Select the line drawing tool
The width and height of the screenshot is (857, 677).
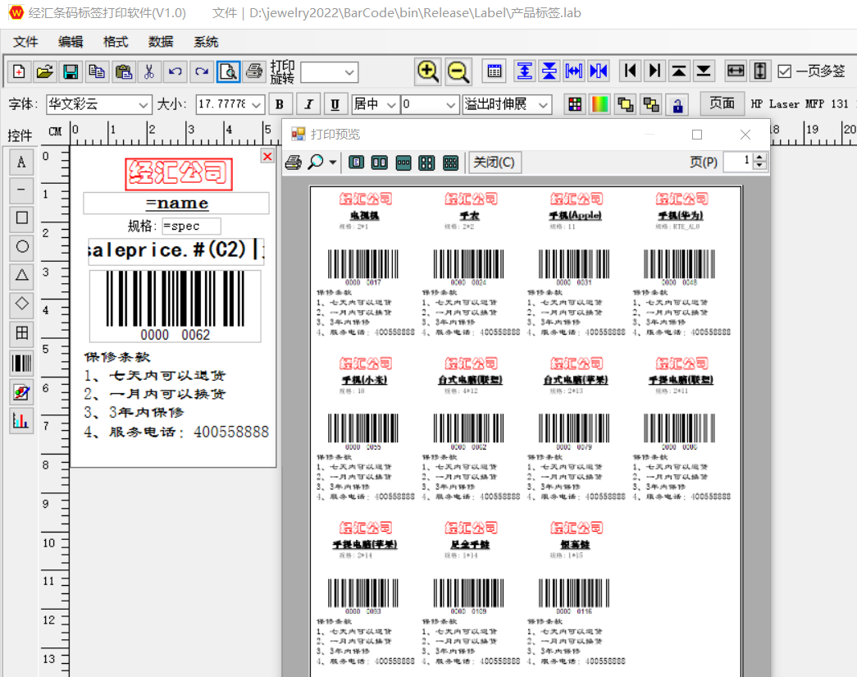21,190
